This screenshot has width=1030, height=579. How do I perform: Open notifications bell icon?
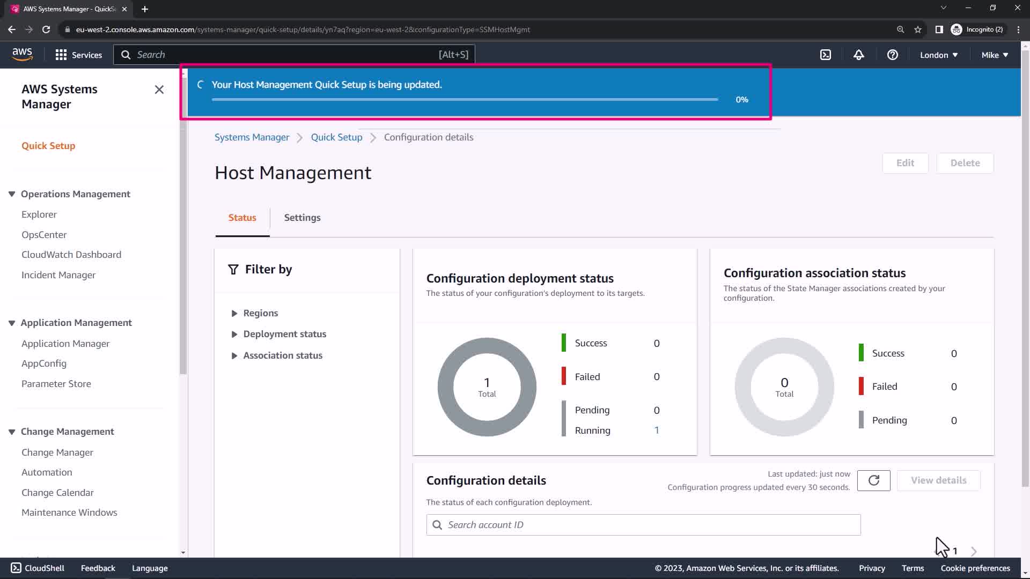(859, 55)
